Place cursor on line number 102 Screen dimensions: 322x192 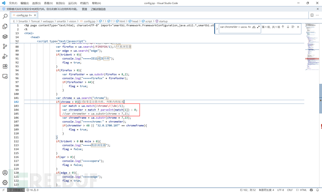tap(16, 102)
